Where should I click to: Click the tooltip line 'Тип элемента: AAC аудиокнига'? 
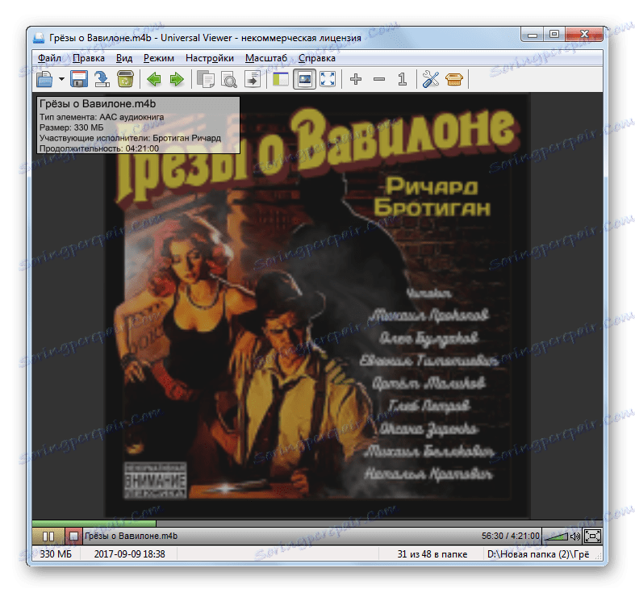click(102, 117)
